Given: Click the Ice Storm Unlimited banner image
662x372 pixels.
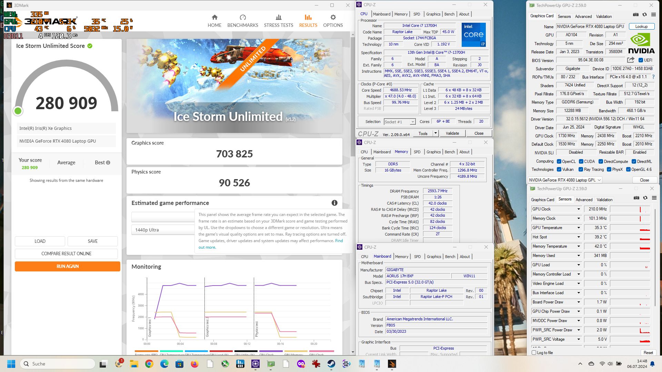Looking at the screenshot, I should click(x=234, y=86).
